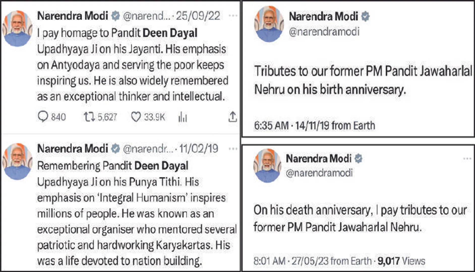Click verified badge on death anniversary tweet
This screenshot has width=475, height=272.
(x=358, y=159)
